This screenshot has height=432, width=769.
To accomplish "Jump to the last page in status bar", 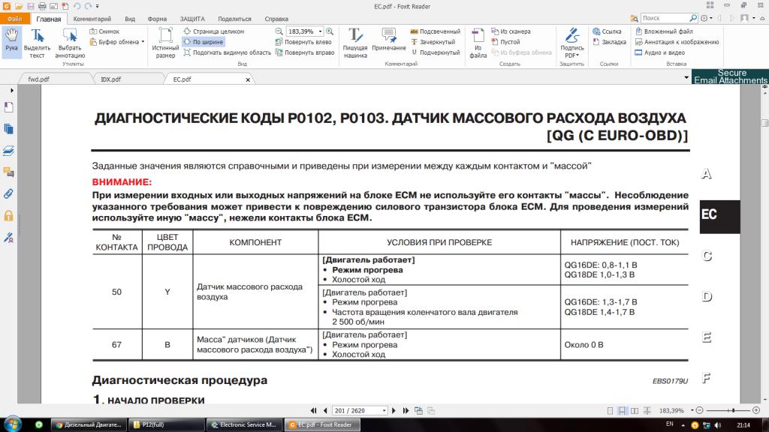I will pos(406,411).
